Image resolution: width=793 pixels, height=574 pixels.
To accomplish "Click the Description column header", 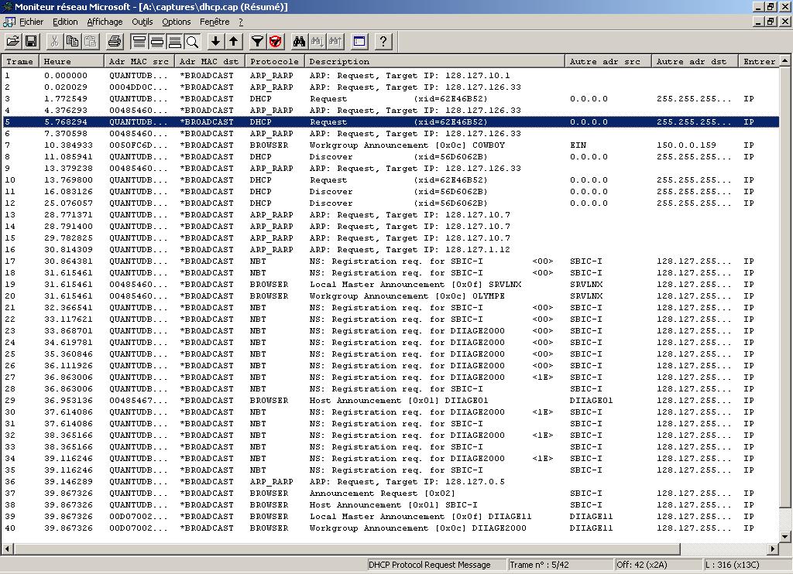I will [434, 61].
